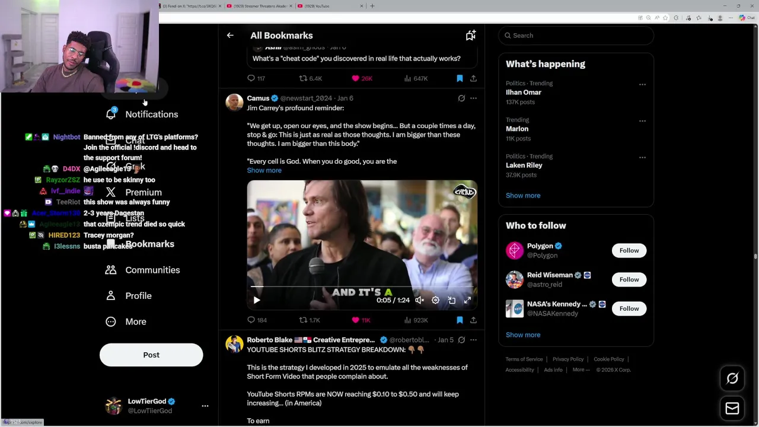This screenshot has width=759, height=427.
Task: Share the cheat code tweet
Action: (x=473, y=78)
